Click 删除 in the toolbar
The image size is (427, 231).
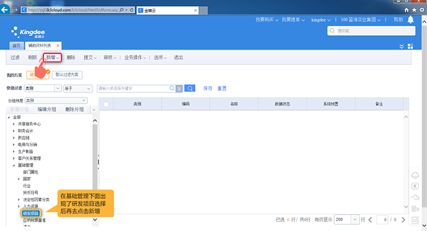pos(71,58)
